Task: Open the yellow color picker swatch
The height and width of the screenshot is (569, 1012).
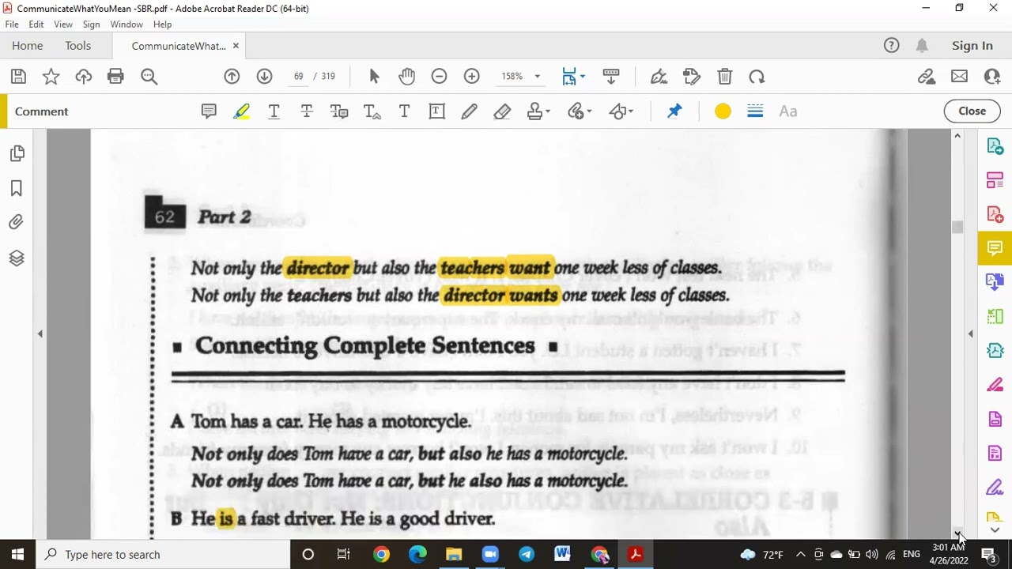Action: (x=723, y=111)
